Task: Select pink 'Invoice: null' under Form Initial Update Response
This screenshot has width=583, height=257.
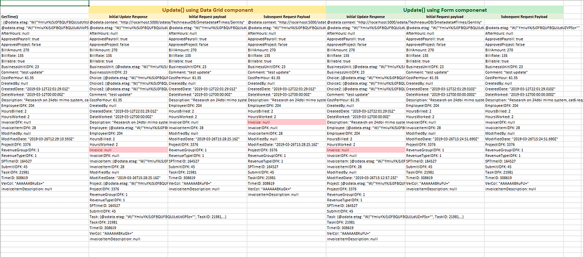Action: (x=366, y=150)
